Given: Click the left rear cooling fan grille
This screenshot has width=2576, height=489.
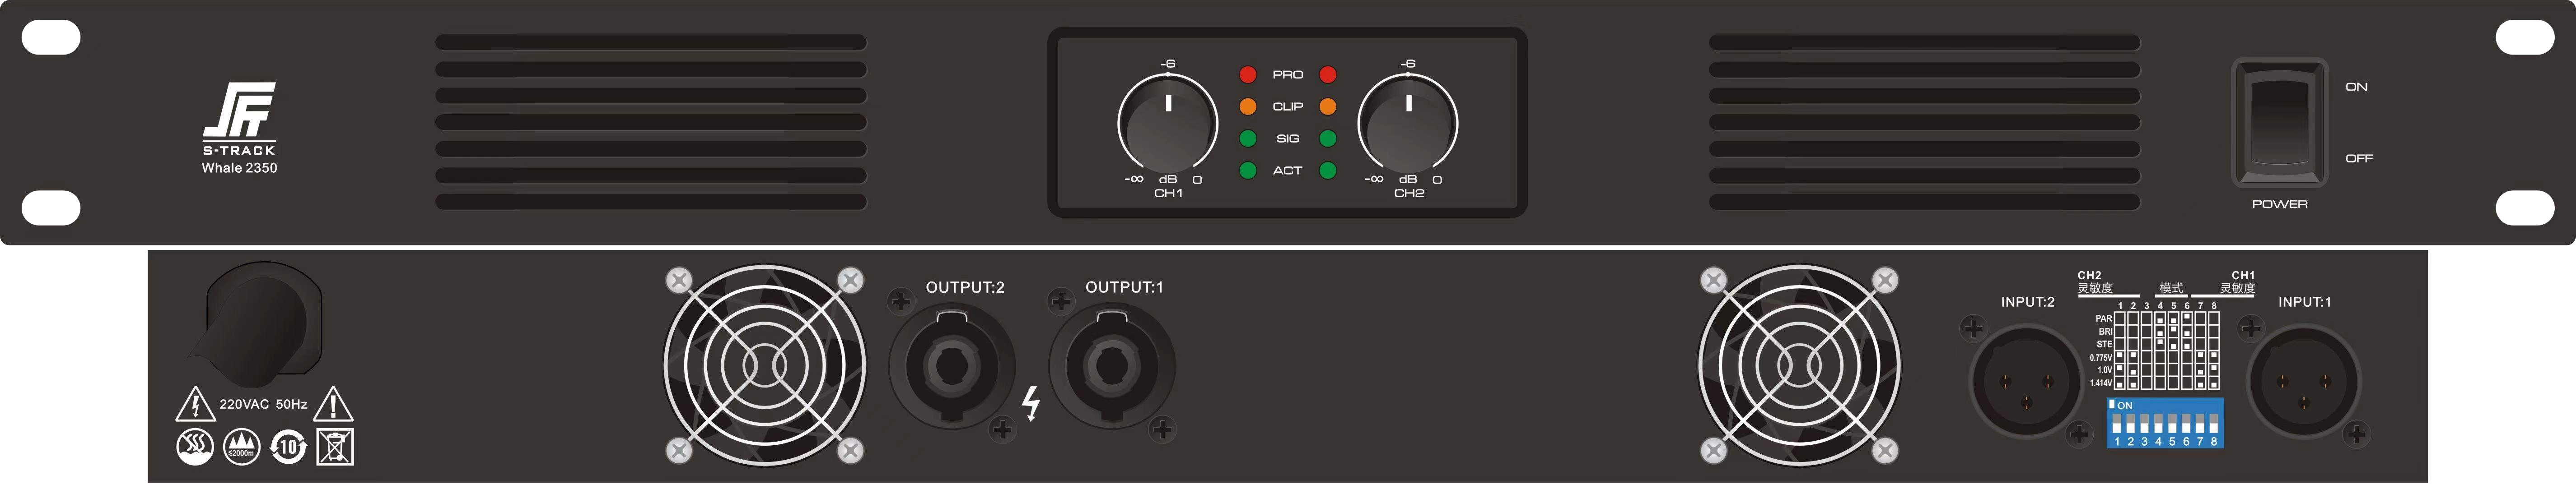Looking at the screenshot, I should point(765,365).
